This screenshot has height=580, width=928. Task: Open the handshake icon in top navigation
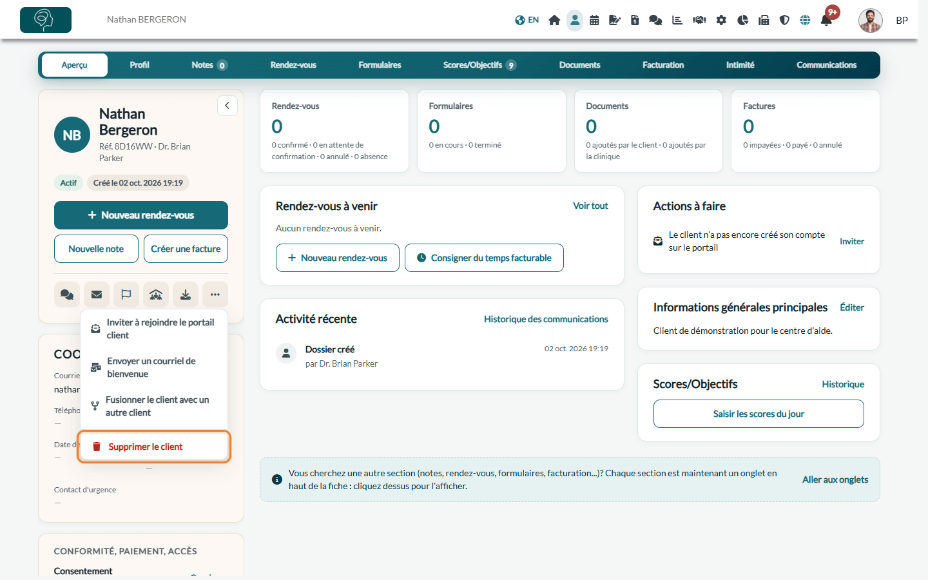[699, 20]
